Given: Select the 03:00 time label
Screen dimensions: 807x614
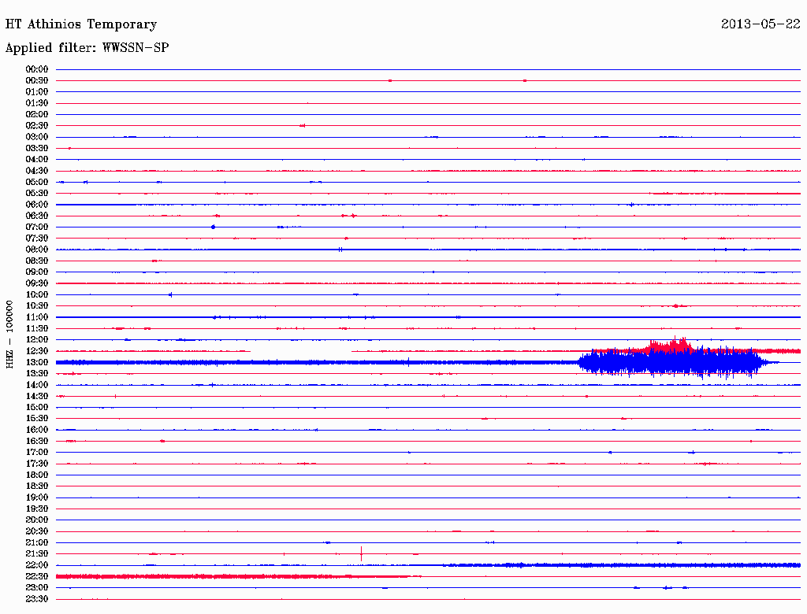Looking at the screenshot, I should coord(37,137).
